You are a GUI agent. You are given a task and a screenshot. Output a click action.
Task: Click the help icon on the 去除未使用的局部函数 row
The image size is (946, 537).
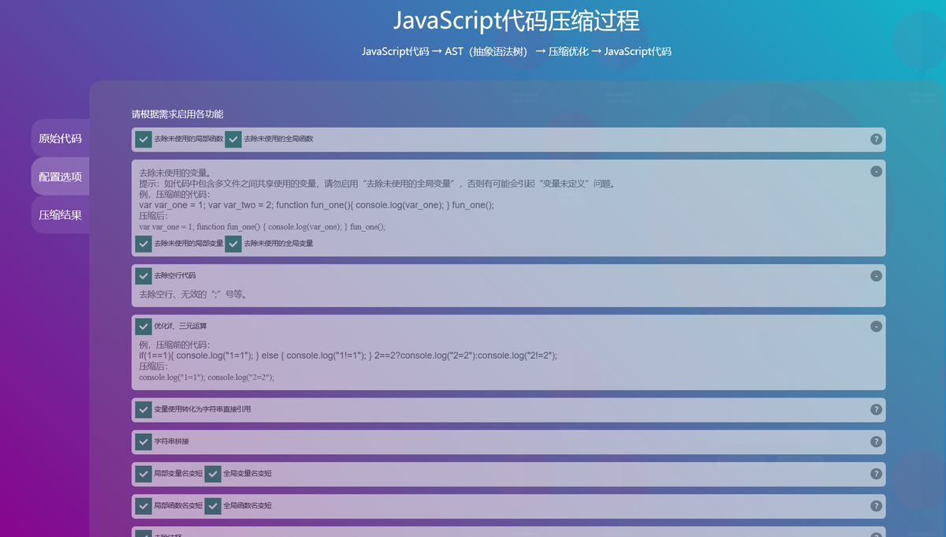tap(875, 139)
